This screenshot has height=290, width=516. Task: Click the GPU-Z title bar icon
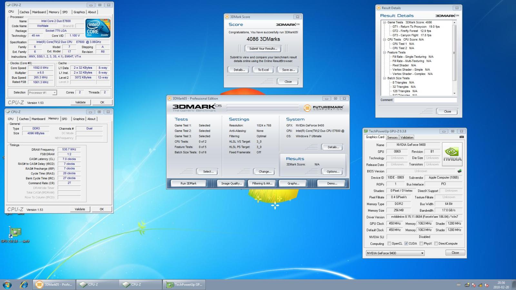366,131
